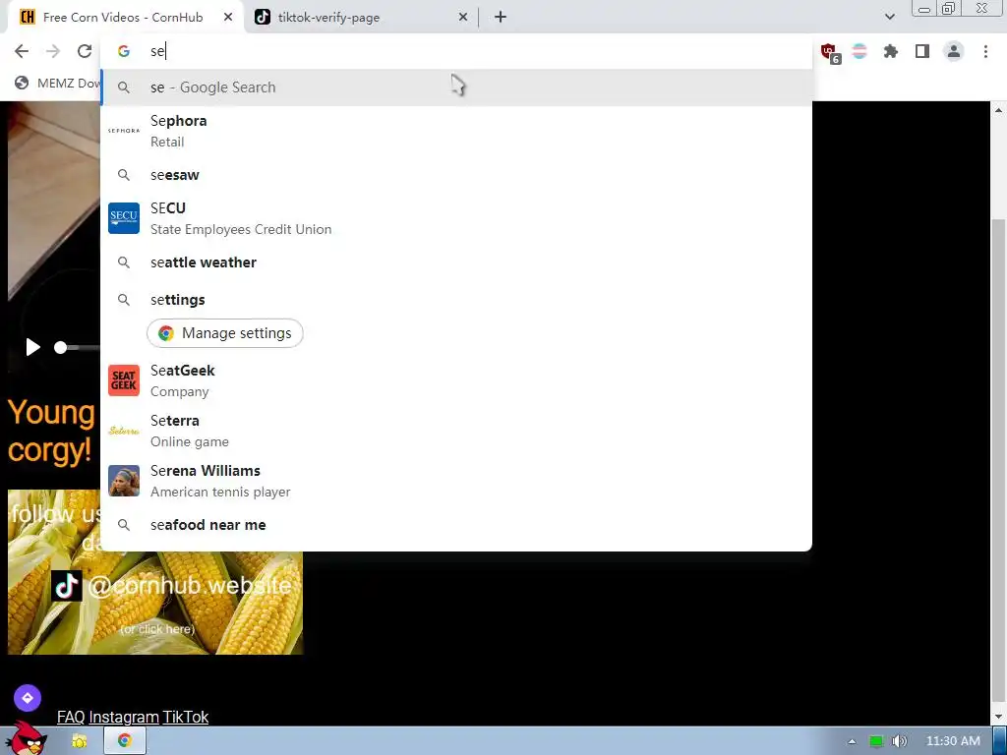This screenshot has width=1007, height=755.
Task: Play the video on the page
Action: point(32,347)
